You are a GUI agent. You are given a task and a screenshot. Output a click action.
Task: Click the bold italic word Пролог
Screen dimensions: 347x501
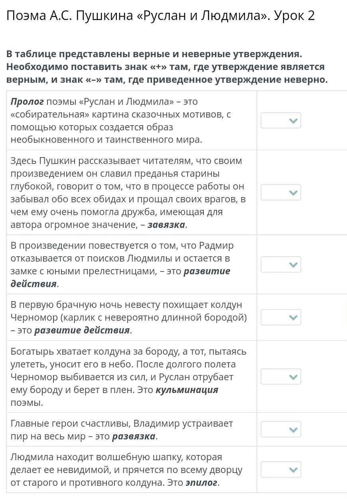coord(27,102)
